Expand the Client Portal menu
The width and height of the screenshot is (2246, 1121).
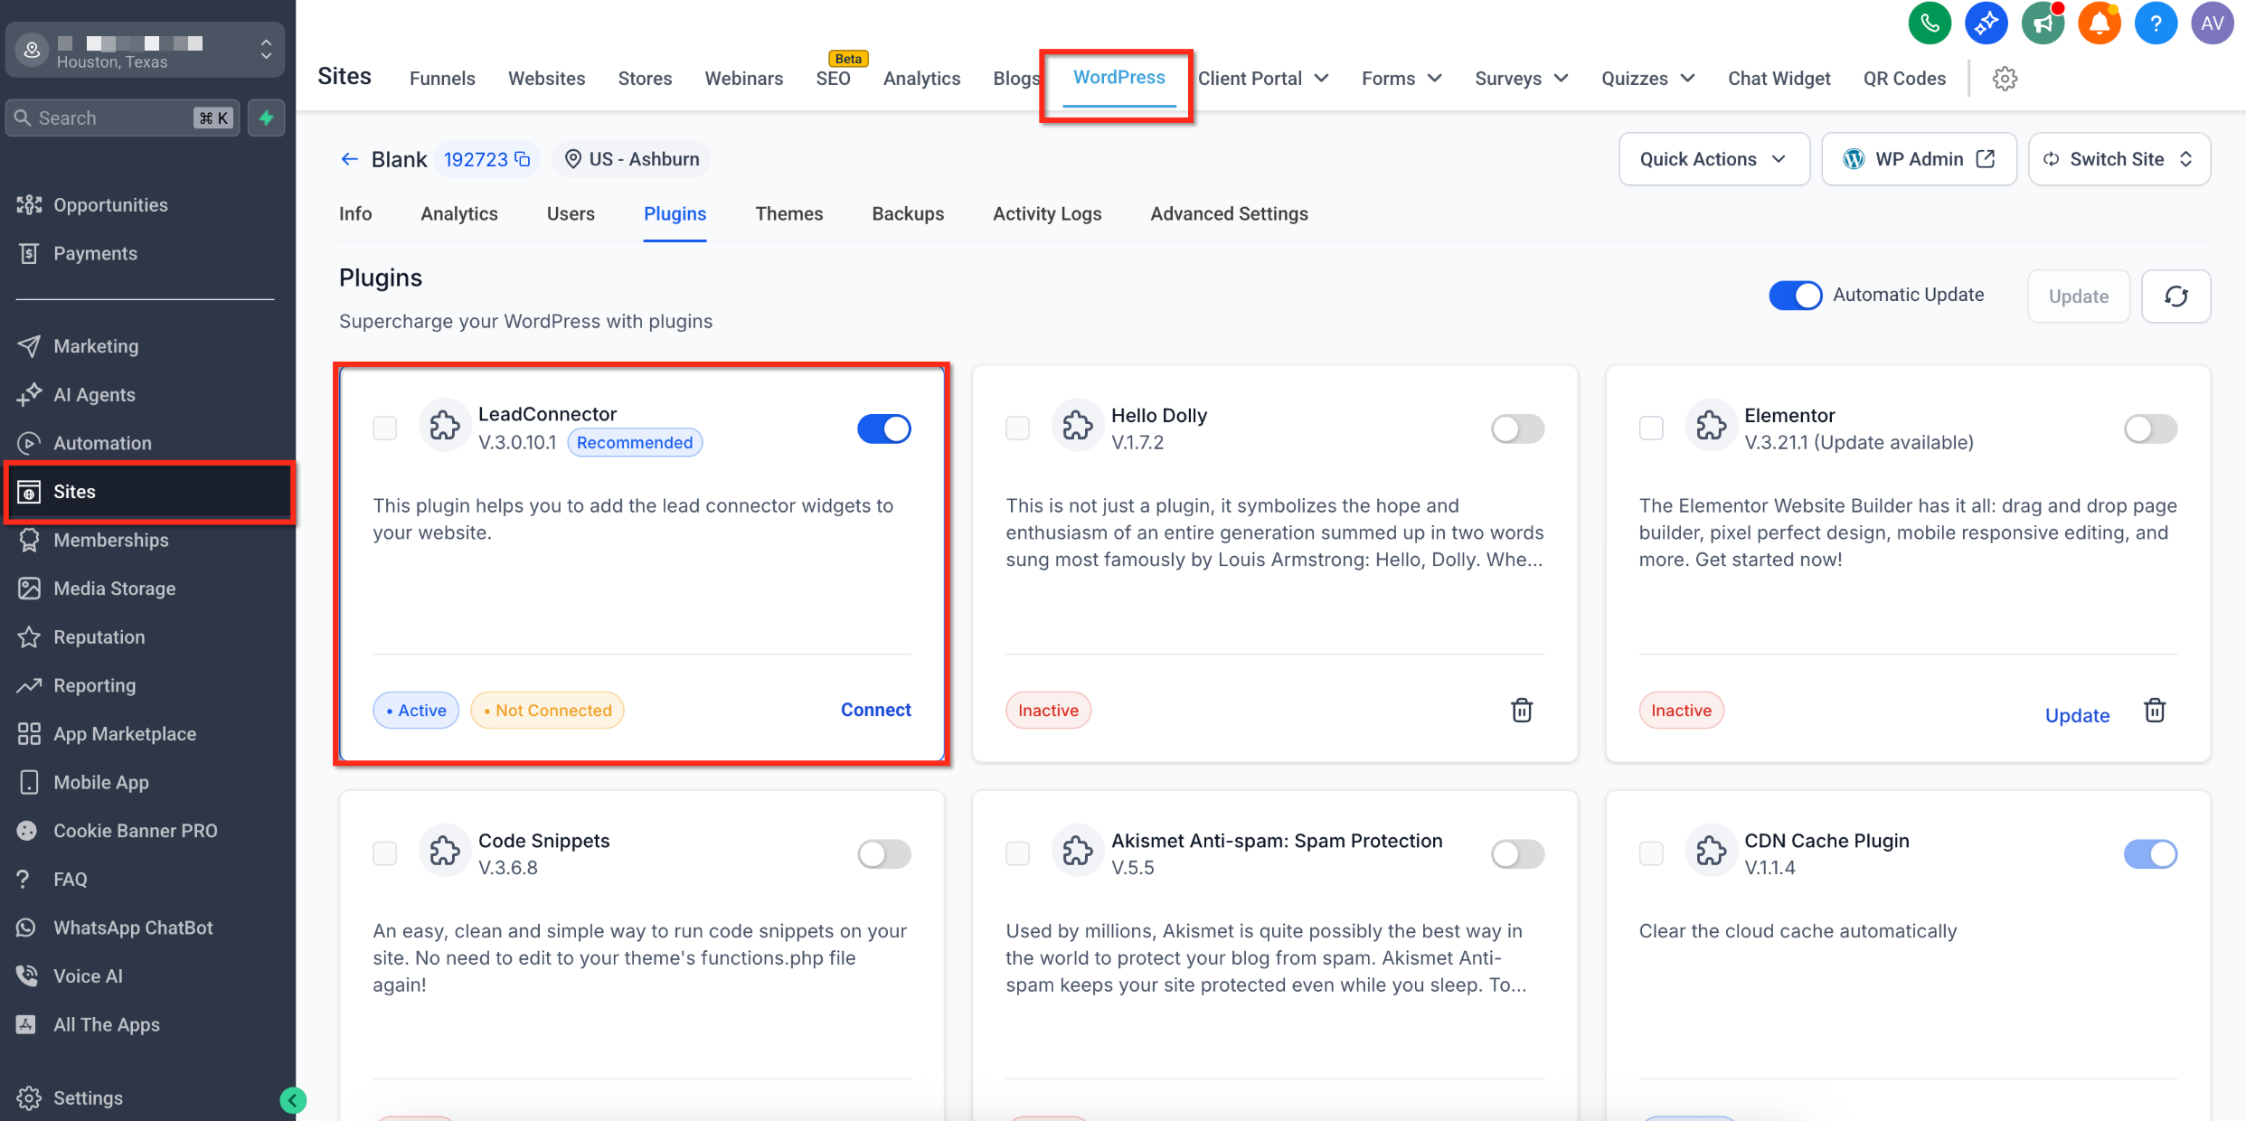pyautogui.click(x=1262, y=79)
